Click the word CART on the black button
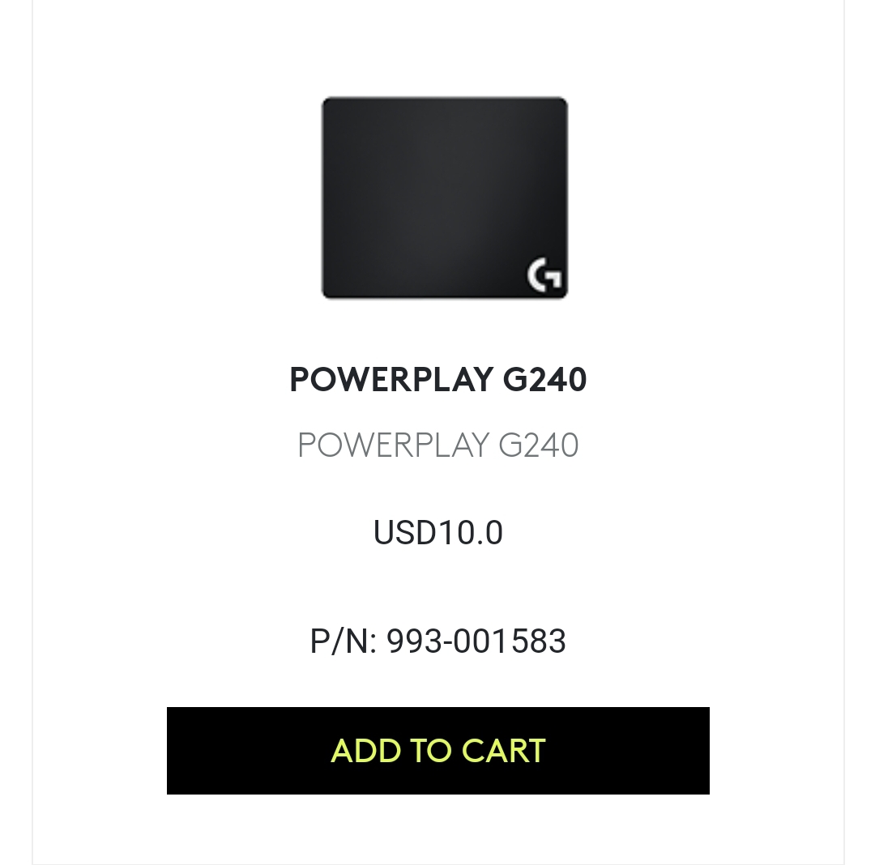Viewport: 875px width, 865px height. click(504, 751)
